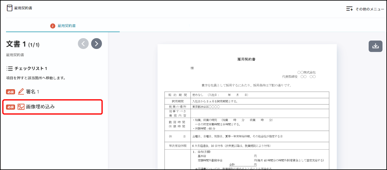Viewport: 387px width, 170px height.
Task: Click the picture icon beside 画像埋め込み
Action: 21,107
